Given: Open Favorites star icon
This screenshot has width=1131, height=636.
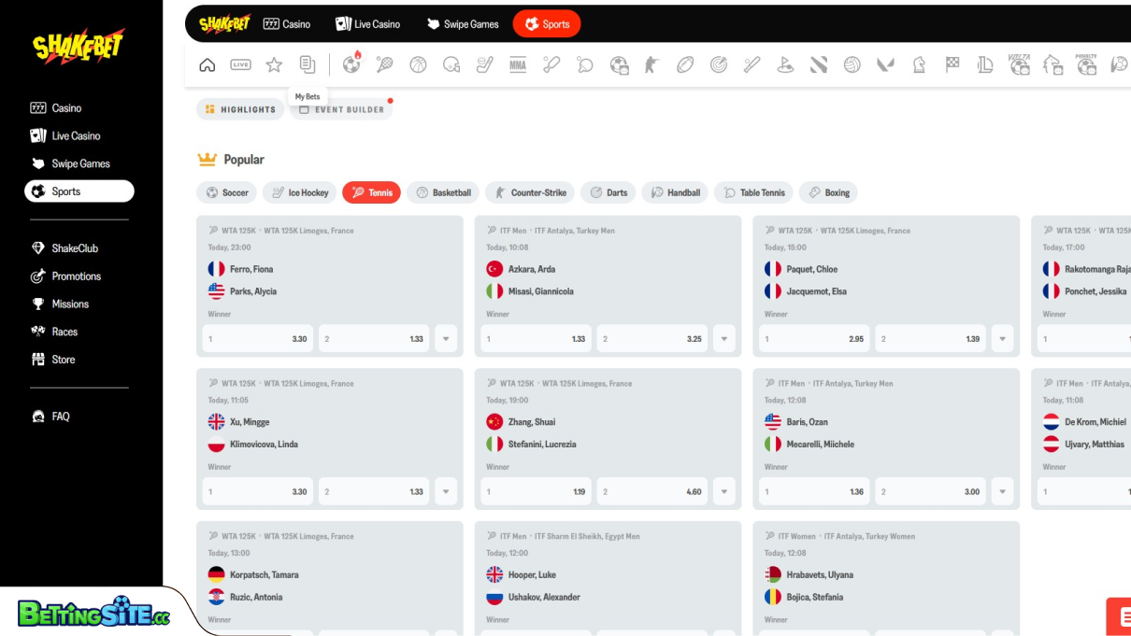Looking at the screenshot, I should point(274,64).
